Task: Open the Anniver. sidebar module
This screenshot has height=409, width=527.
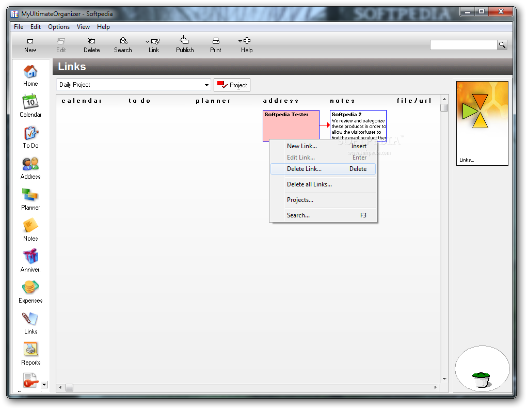Action: coord(30,261)
